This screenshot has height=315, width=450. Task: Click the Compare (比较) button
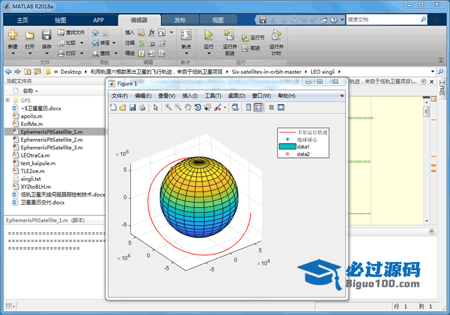(x=67, y=43)
